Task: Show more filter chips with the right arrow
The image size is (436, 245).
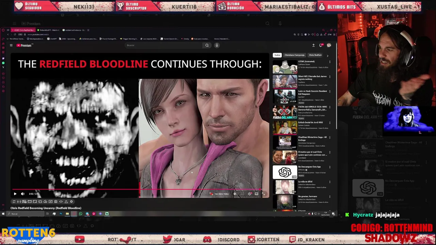Action: tap(327, 55)
